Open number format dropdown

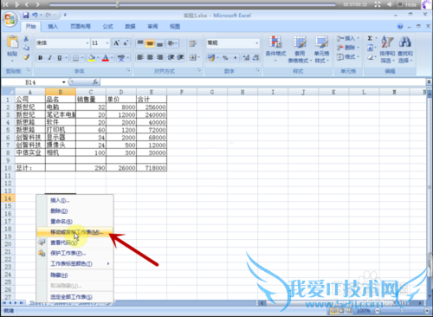tap(256, 43)
